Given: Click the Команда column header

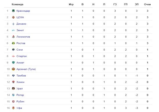Looking at the screenshot, I should 17,4.
